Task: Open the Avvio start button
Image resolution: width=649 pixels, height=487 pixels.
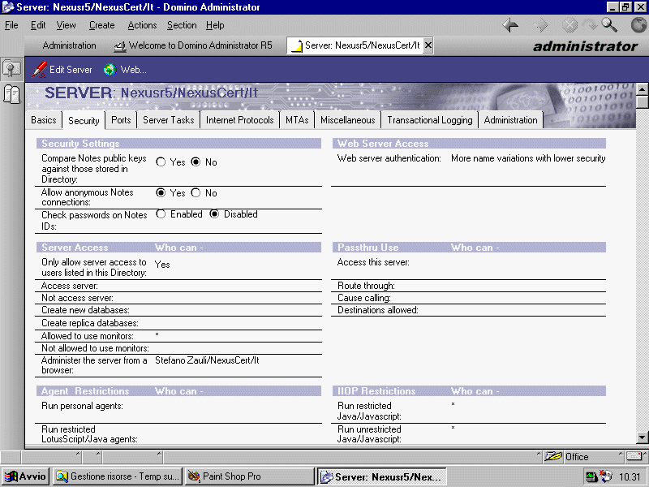Action: [x=25, y=476]
